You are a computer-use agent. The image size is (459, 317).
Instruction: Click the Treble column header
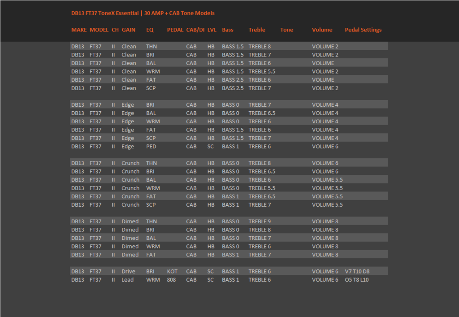tap(257, 30)
